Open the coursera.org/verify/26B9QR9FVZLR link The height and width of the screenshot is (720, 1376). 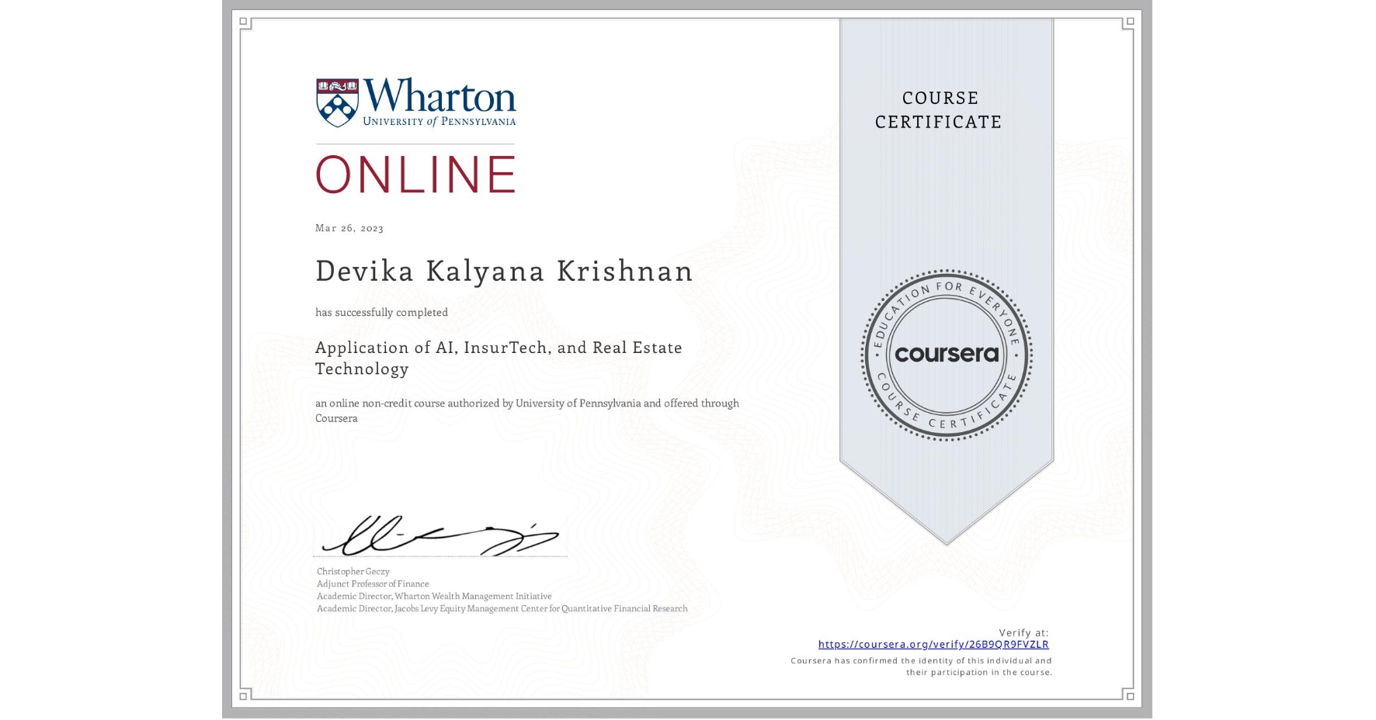[933, 644]
